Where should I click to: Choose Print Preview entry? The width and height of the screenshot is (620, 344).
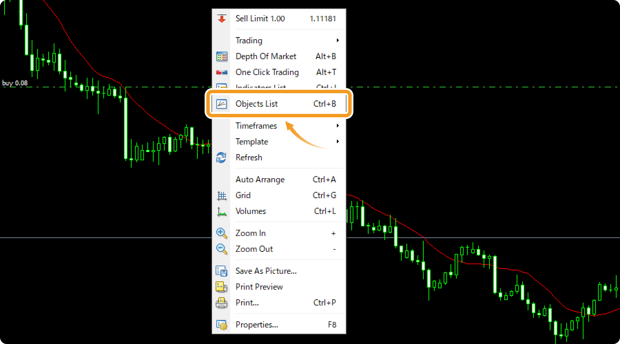[279, 287]
